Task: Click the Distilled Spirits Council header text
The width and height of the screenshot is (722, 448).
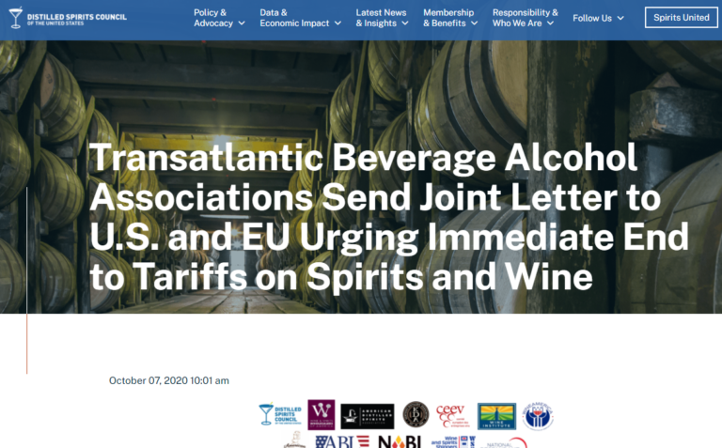Action: pos(76,19)
